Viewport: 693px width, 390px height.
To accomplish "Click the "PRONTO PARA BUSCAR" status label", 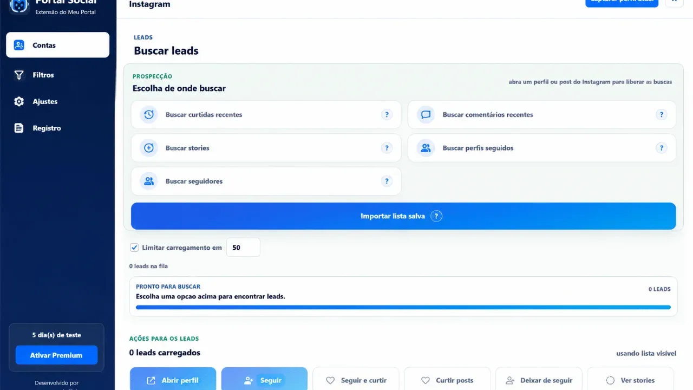I will 168,287.
